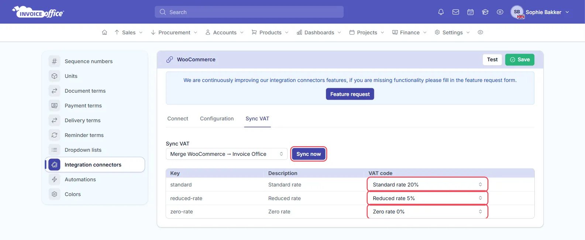Screen dimensions: 585x240
Task: Focus the Search input field
Action: click(249, 12)
